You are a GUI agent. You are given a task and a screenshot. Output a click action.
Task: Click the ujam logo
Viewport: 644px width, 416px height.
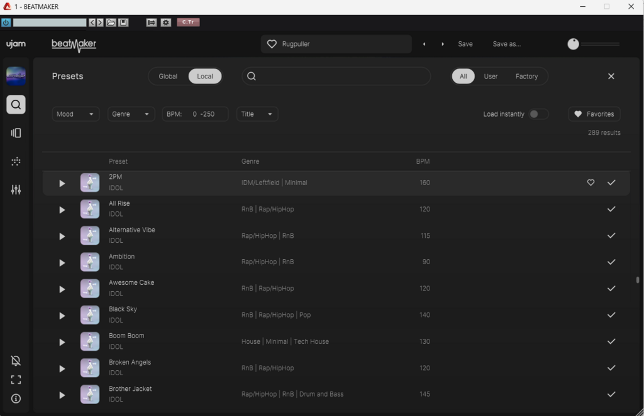click(x=16, y=44)
